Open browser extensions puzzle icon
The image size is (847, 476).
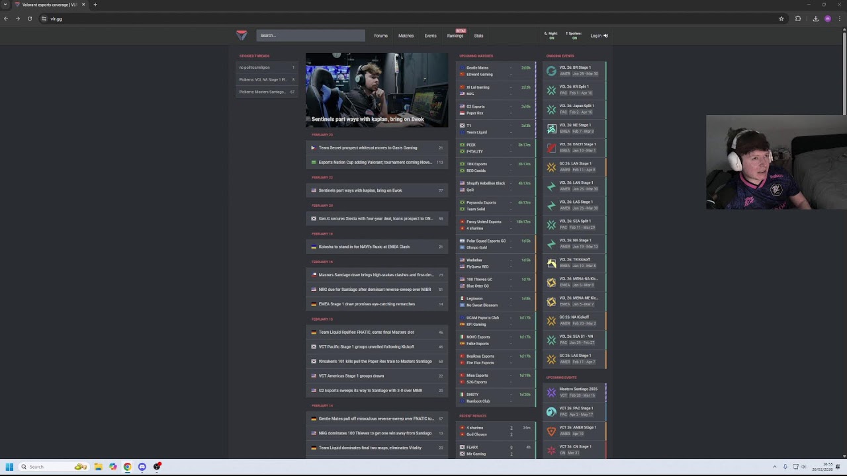pos(798,19)
